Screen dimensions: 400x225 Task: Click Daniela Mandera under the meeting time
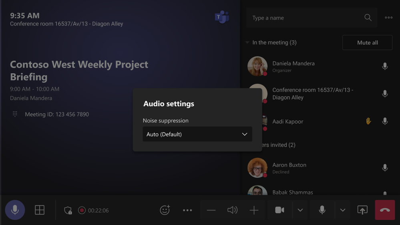(31, 98)
